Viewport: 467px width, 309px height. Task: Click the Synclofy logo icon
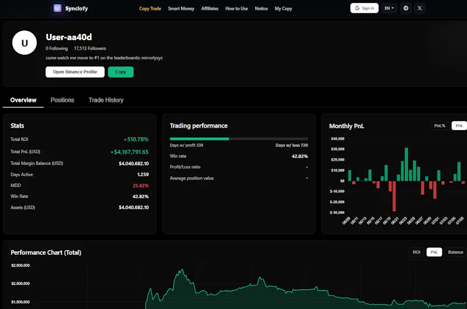(57, 8)
